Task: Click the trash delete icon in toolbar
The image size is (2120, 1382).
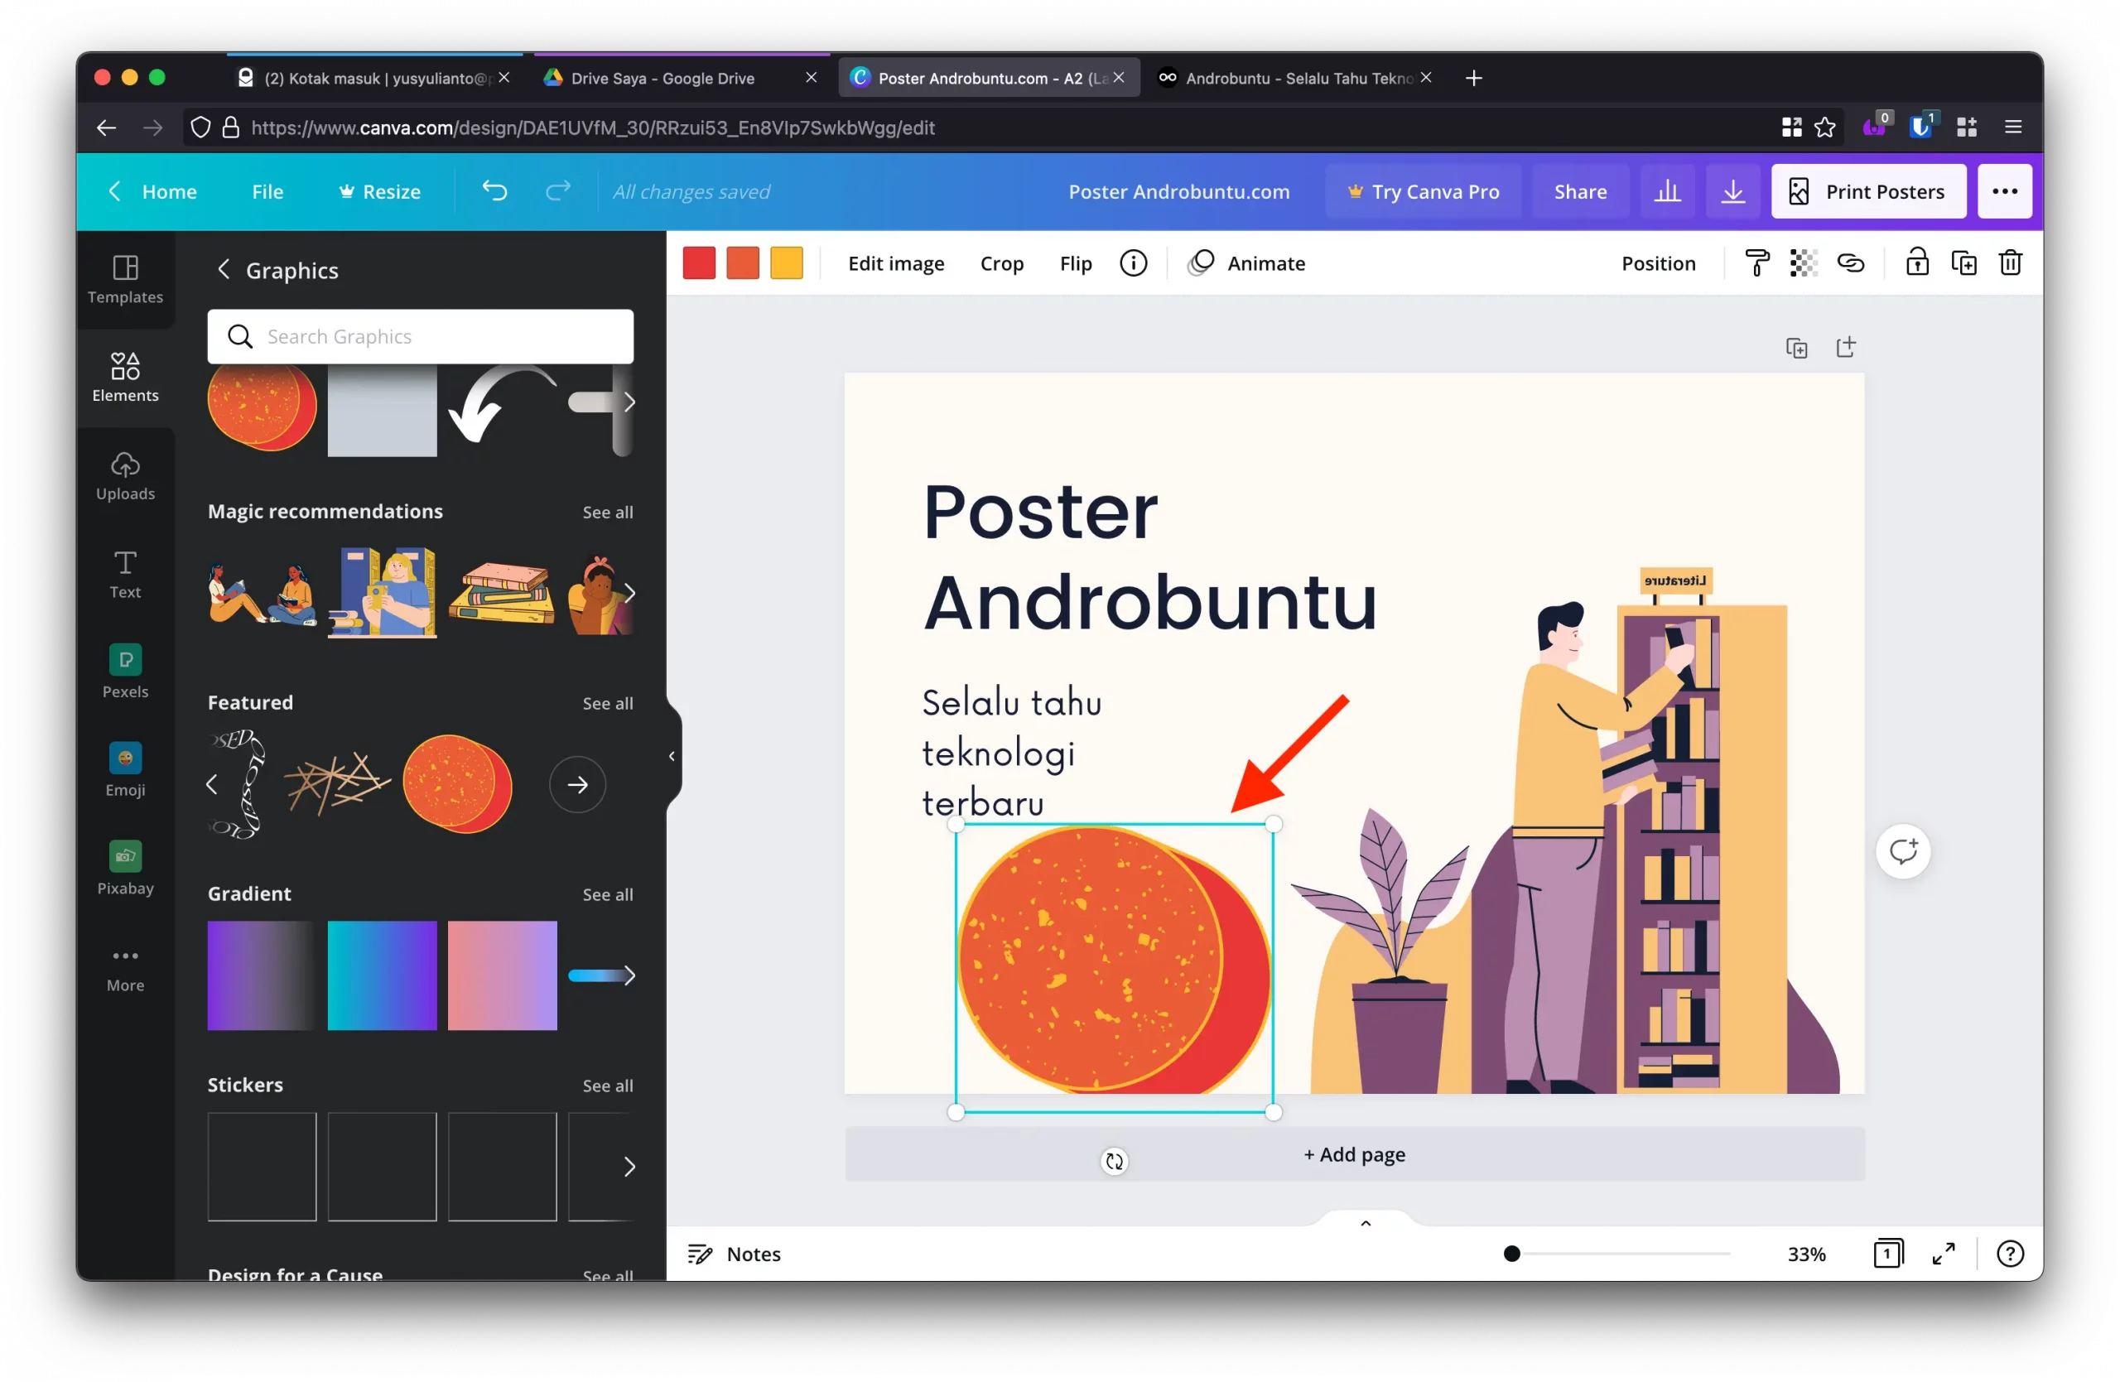Action: pyautogui.click(x=2011, y=263)
